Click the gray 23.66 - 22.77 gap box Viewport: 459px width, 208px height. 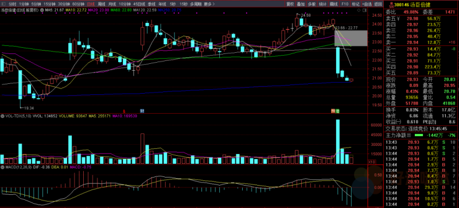click(x=351, y=38)
